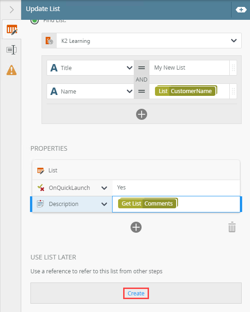Screen dimensions: 250x312
Task: Click the My New List value field
Action: click(x=189, y=68)
